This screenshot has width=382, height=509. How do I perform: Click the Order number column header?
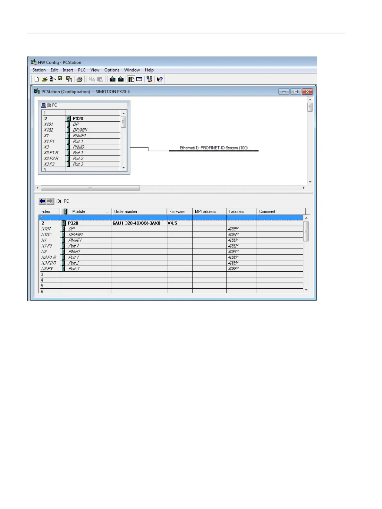pos(140,211)
